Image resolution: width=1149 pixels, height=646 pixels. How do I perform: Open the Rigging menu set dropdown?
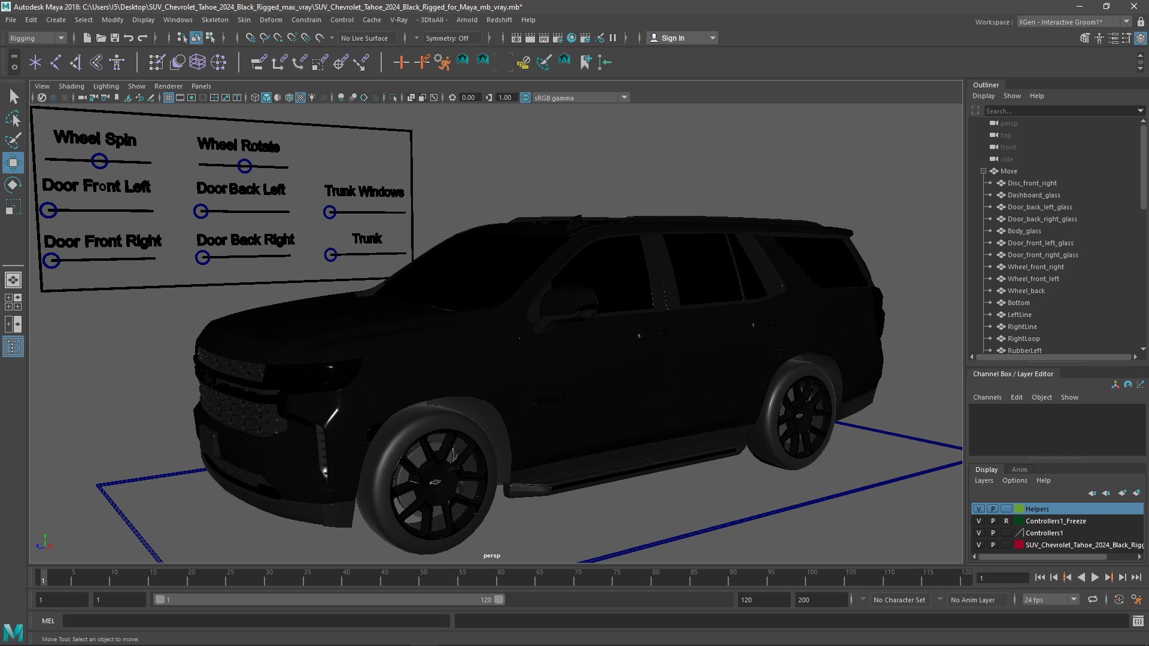click(x=37, y=38)
